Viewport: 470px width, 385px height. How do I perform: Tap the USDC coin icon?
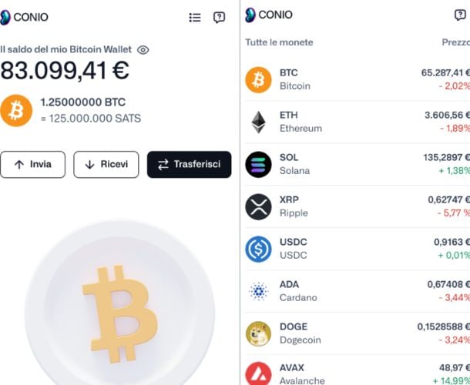[258, 249]
